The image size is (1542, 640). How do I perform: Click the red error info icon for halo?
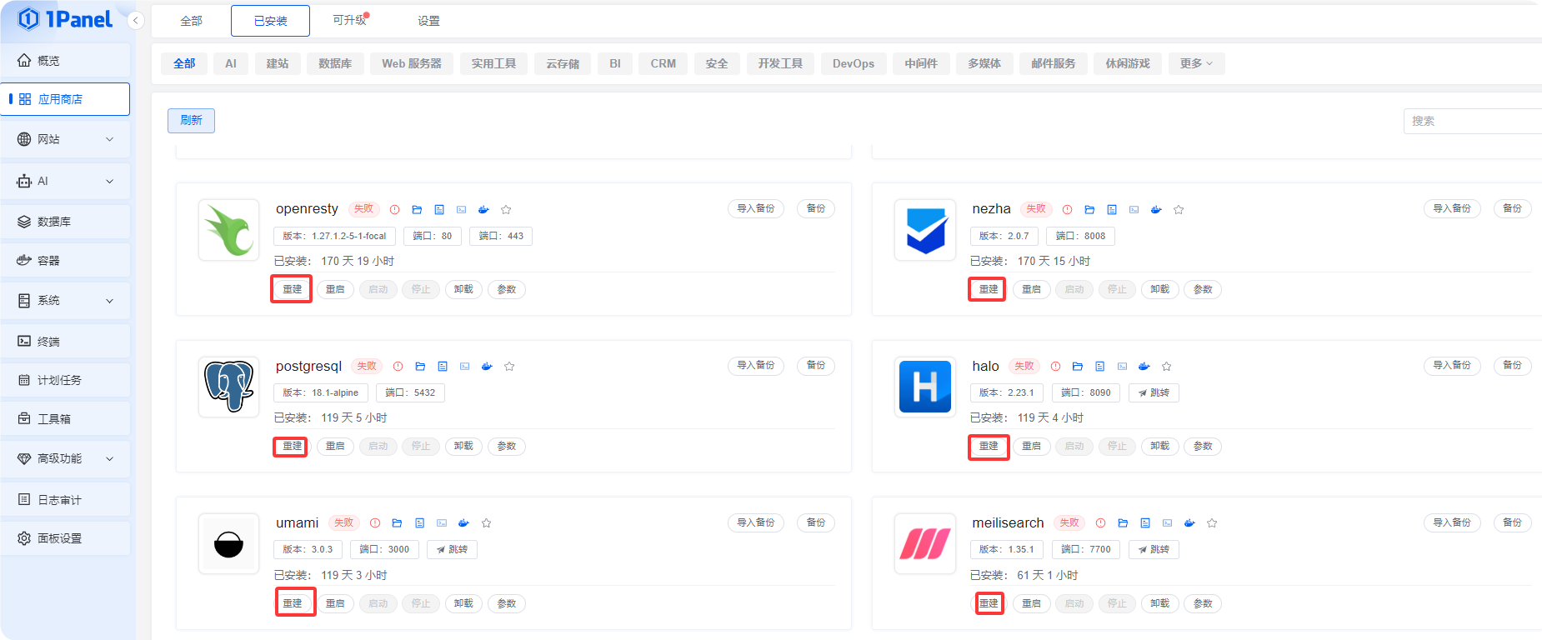[1055, 367]
